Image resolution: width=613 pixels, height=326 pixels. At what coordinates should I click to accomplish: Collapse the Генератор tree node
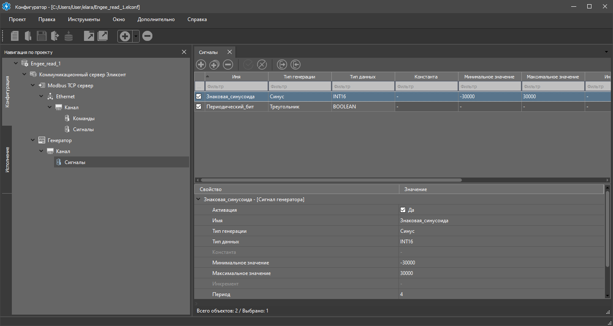pos(33,140)
